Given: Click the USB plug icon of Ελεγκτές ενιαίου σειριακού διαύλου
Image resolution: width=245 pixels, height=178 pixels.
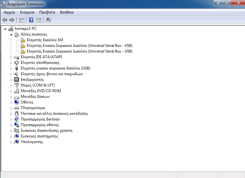Looking at the screenshot, I should [17, 68].
